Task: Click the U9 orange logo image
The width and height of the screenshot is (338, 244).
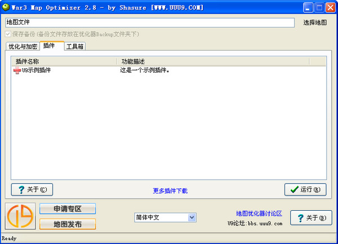Action: (x=20, y=216)
